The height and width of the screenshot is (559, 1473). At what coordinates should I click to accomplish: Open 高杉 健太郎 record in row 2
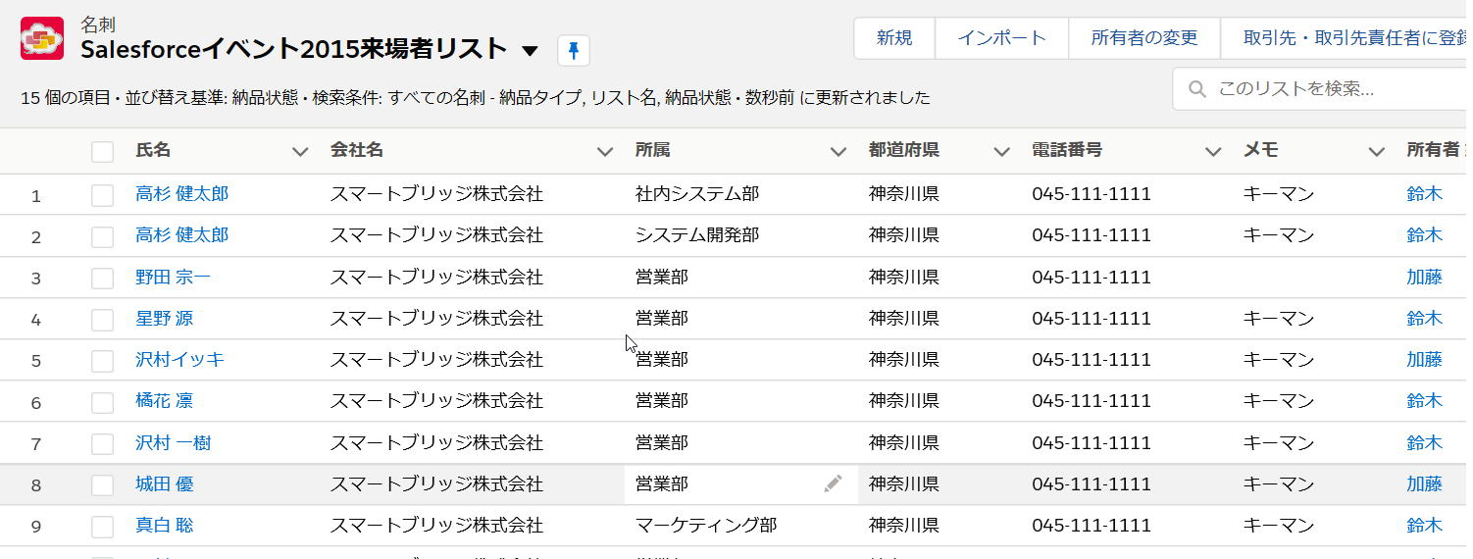[181, 235]
